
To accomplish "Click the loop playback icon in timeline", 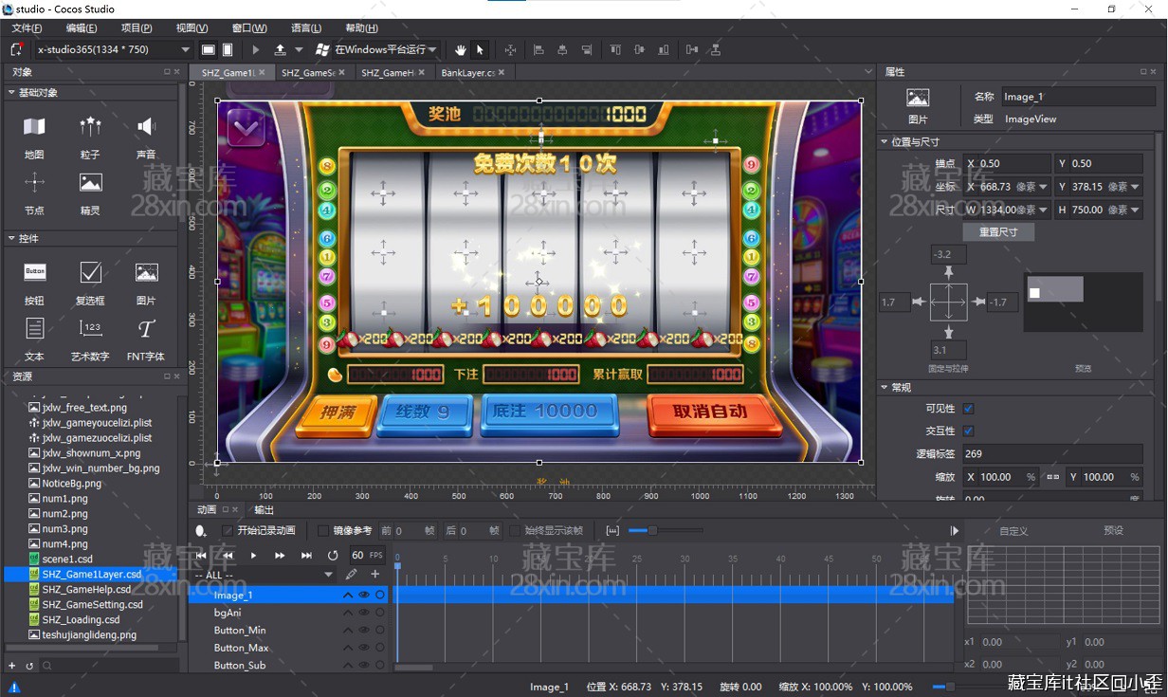I will pos(333,555).
